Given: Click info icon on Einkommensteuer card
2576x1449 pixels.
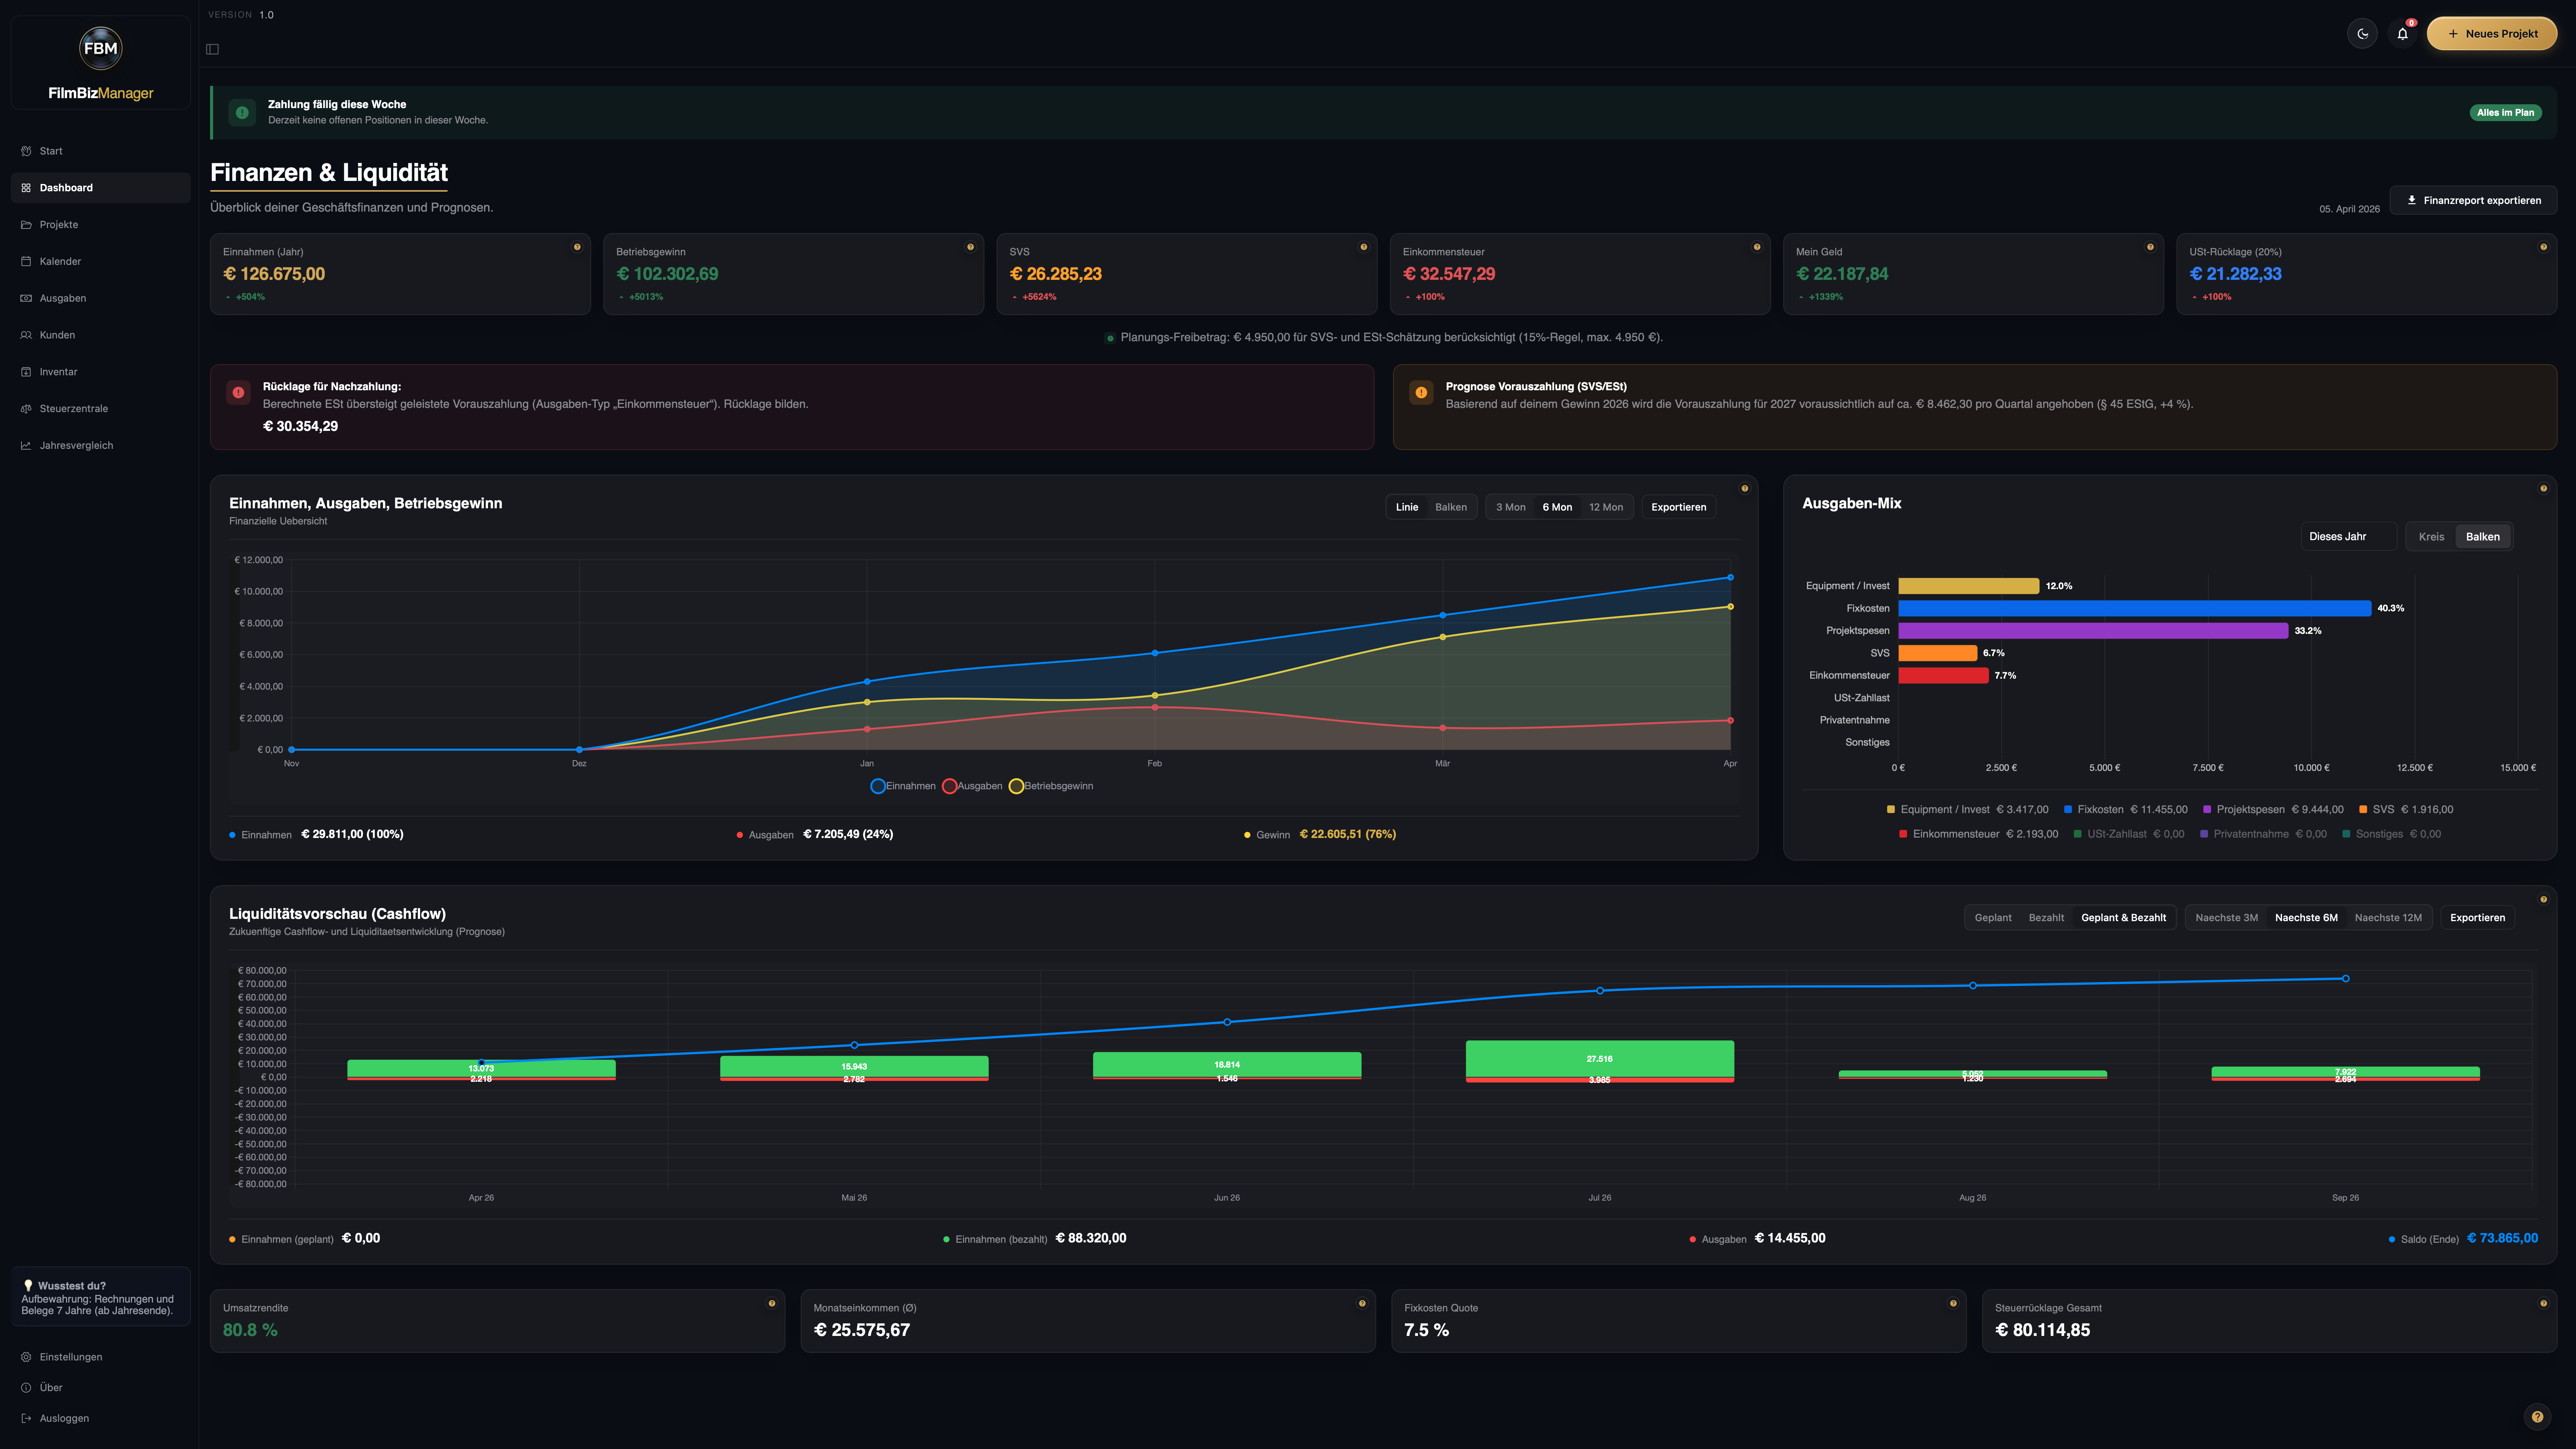Looking at the screenshot, I should [x=1757, y=247].
